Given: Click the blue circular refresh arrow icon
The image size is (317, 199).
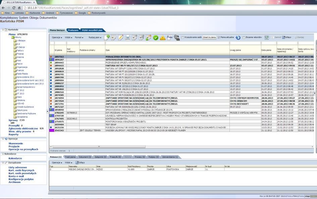Looking at the screenshot, I should pyautogui.click(x=238, y=38).
